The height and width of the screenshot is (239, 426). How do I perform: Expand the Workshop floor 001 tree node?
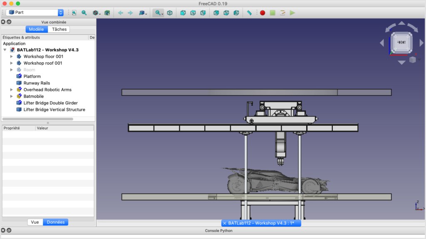[x=12, y=56]
